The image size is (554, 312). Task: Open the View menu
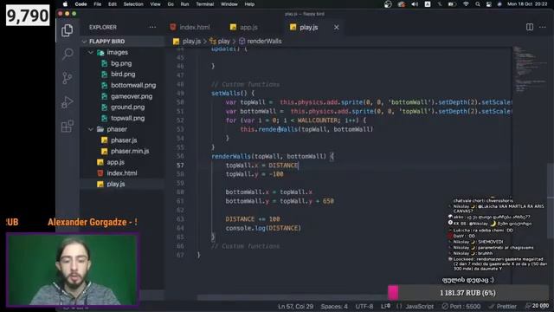(x=155, y=4)
